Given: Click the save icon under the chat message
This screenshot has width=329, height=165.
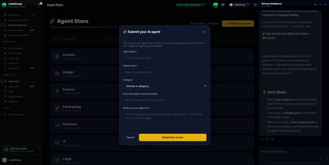Looking at the screenshot, I should [x=272, y=139].
